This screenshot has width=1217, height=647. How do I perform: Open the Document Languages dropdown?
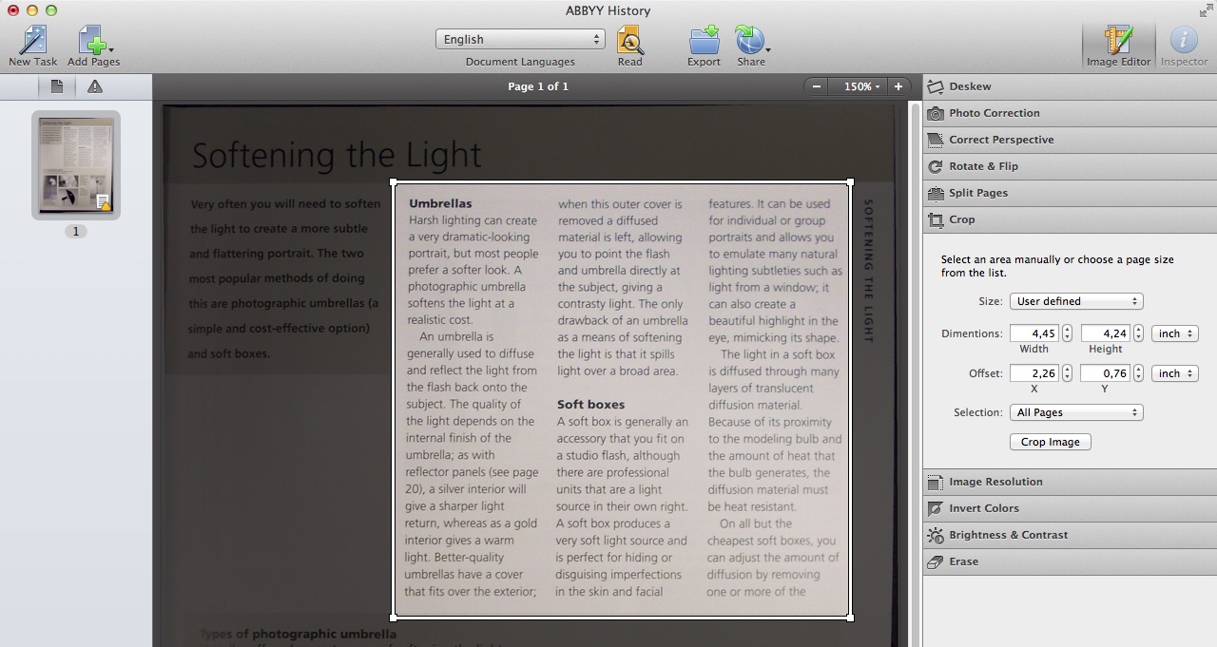pos(520,39)
